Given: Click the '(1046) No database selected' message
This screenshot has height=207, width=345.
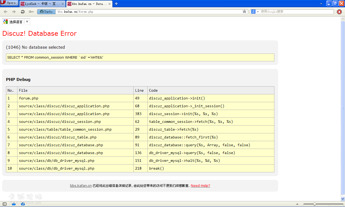Looking at the screenshot, I should click(35, 47).
